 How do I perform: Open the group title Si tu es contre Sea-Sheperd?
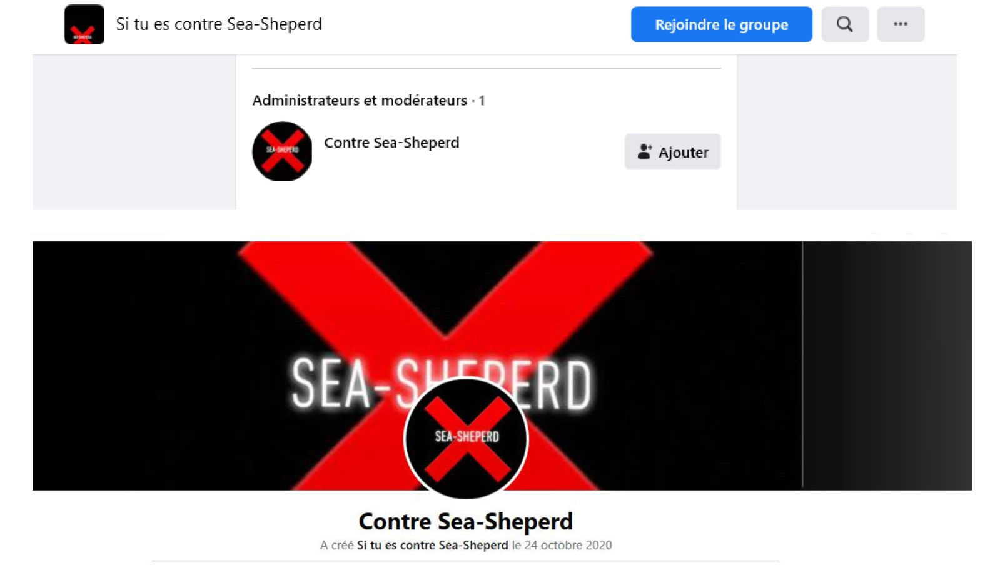219,24
